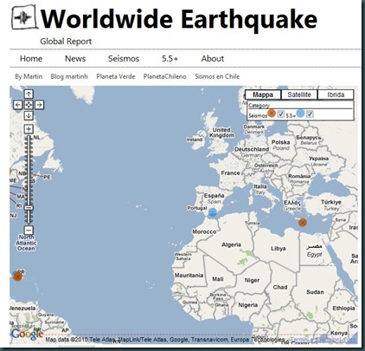The image size is (365, 351).
Task: Click the Morocco label on map
Action: [204, 231]
